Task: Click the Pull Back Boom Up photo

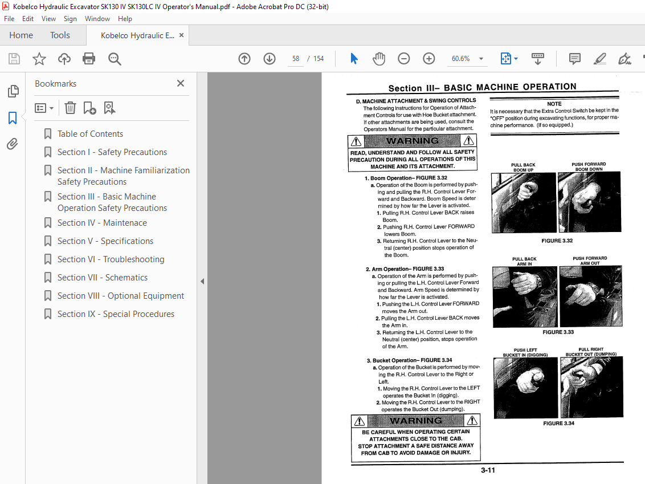Action: pos(524,202)
